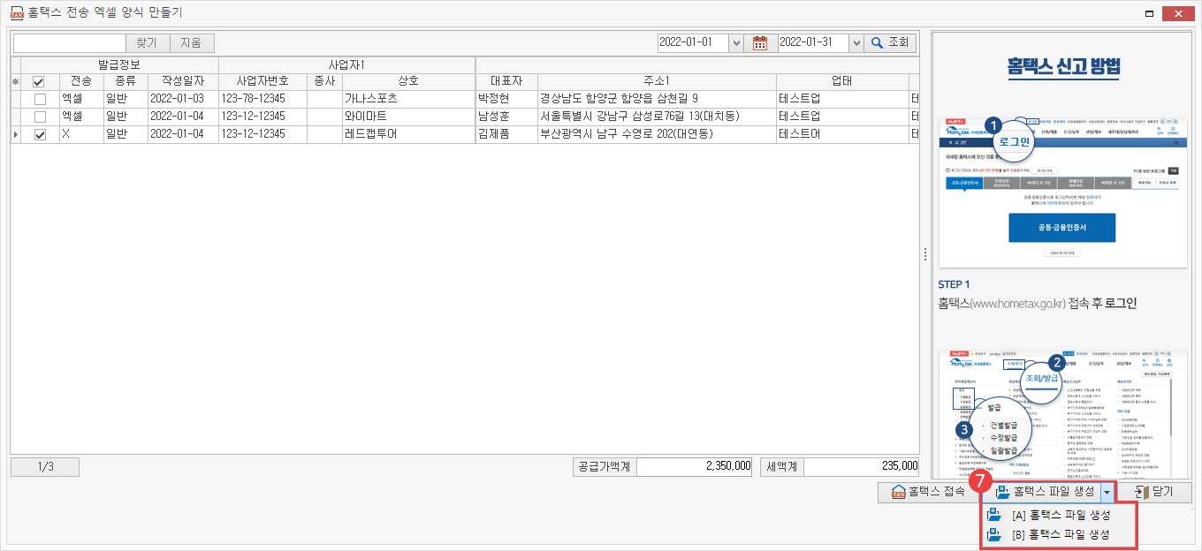This screenshot has height=551, width=1202.
Task: Click the X 전송 status in 레드캡투어 row
Action: (x=80, y=134)
